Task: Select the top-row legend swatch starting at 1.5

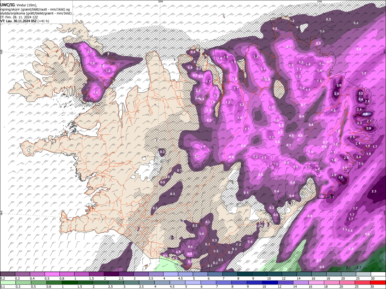Action: (x=96, y=274)
